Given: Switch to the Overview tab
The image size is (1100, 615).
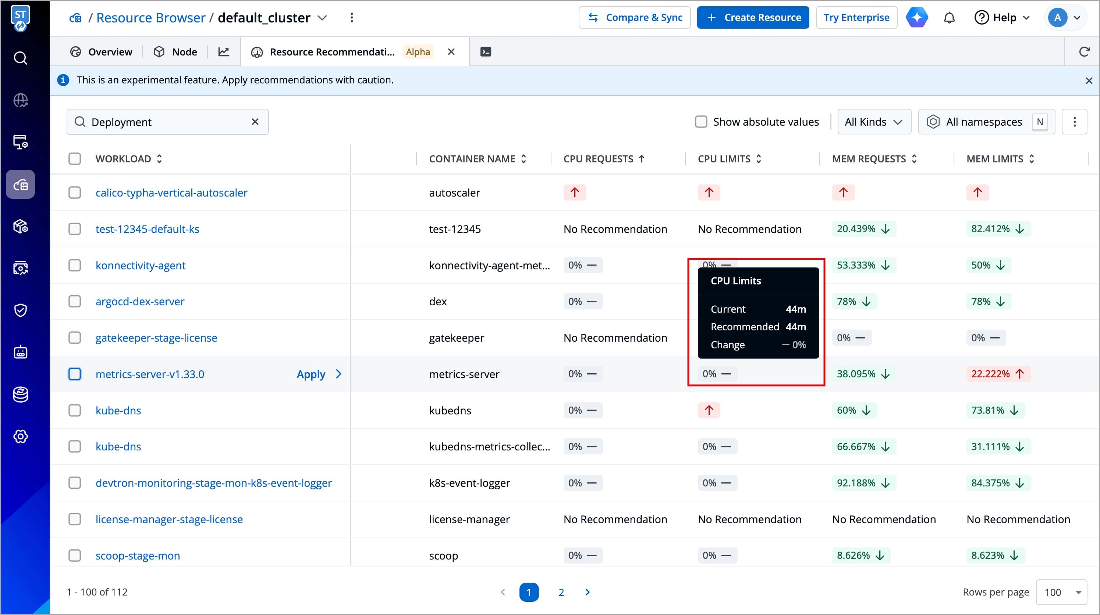Looking at the screenshot, I should [x=101, y=51].
